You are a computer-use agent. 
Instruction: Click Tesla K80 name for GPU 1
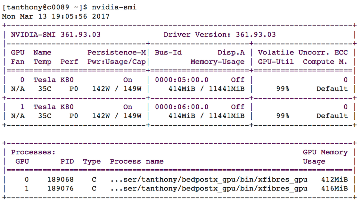tap(53, 107)
